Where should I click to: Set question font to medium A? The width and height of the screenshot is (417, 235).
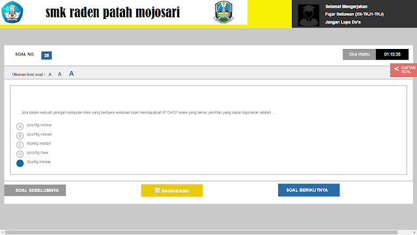(59, 74)
